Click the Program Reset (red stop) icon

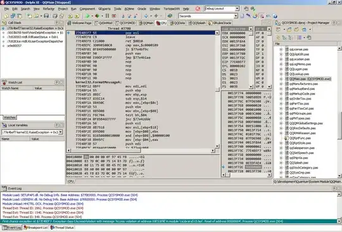click(114, 16)
